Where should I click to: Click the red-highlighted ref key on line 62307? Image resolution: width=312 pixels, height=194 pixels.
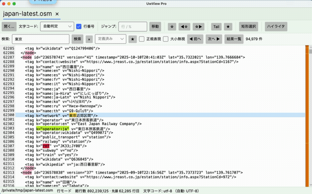[x=46, y=146]
